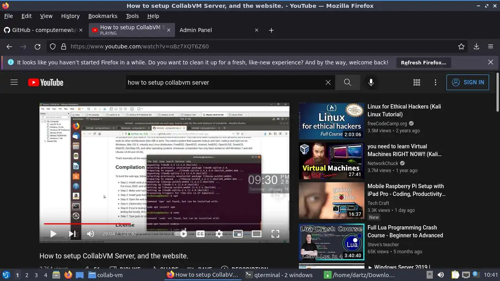500x281 pixels.
Task: Open the View menu
Action: click(x=46, y=16)
